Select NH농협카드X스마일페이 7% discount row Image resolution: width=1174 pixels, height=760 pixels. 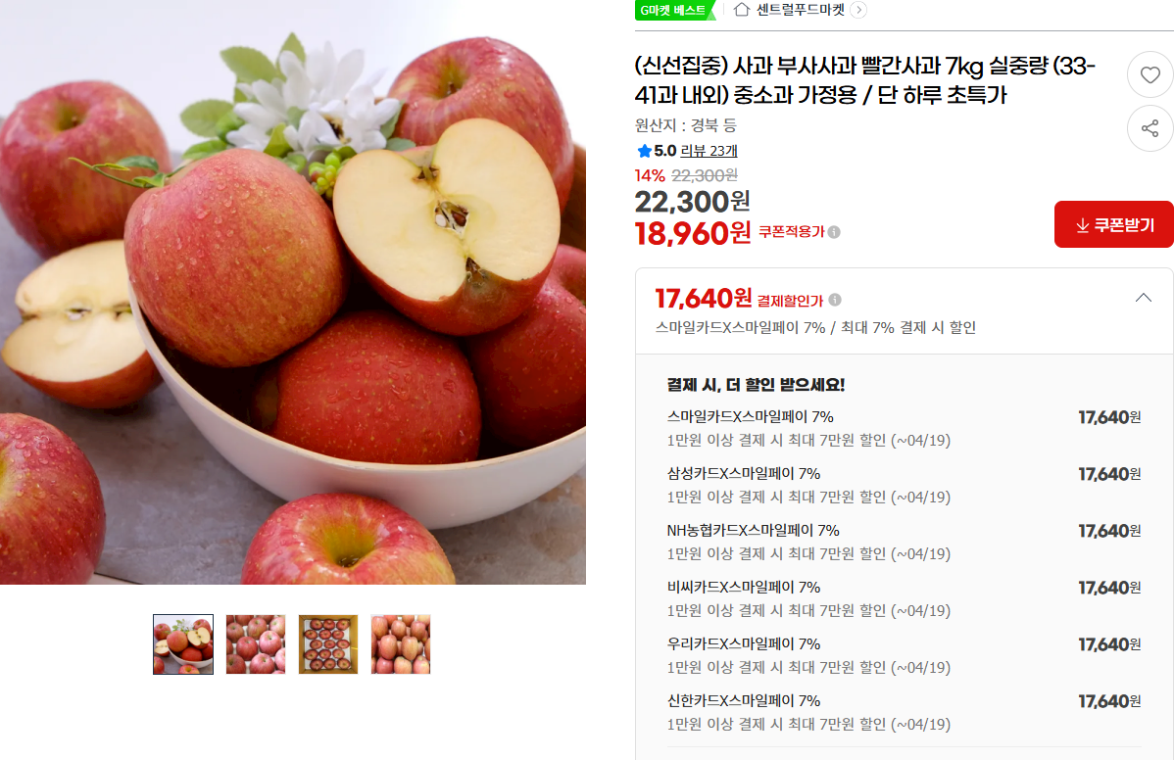904,542
